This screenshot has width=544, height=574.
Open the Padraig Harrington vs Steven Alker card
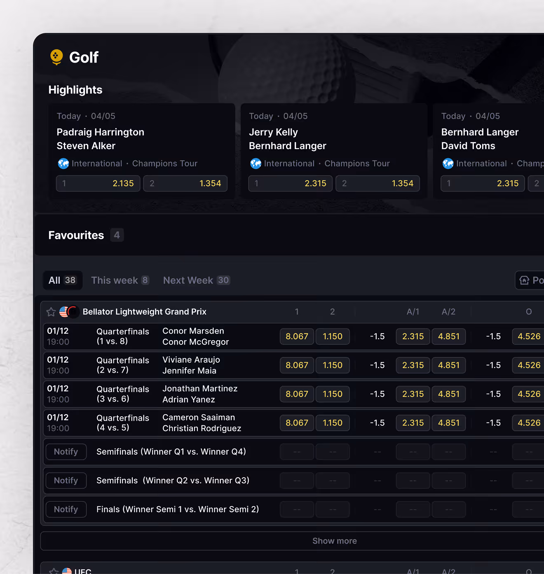pos(142,151)
